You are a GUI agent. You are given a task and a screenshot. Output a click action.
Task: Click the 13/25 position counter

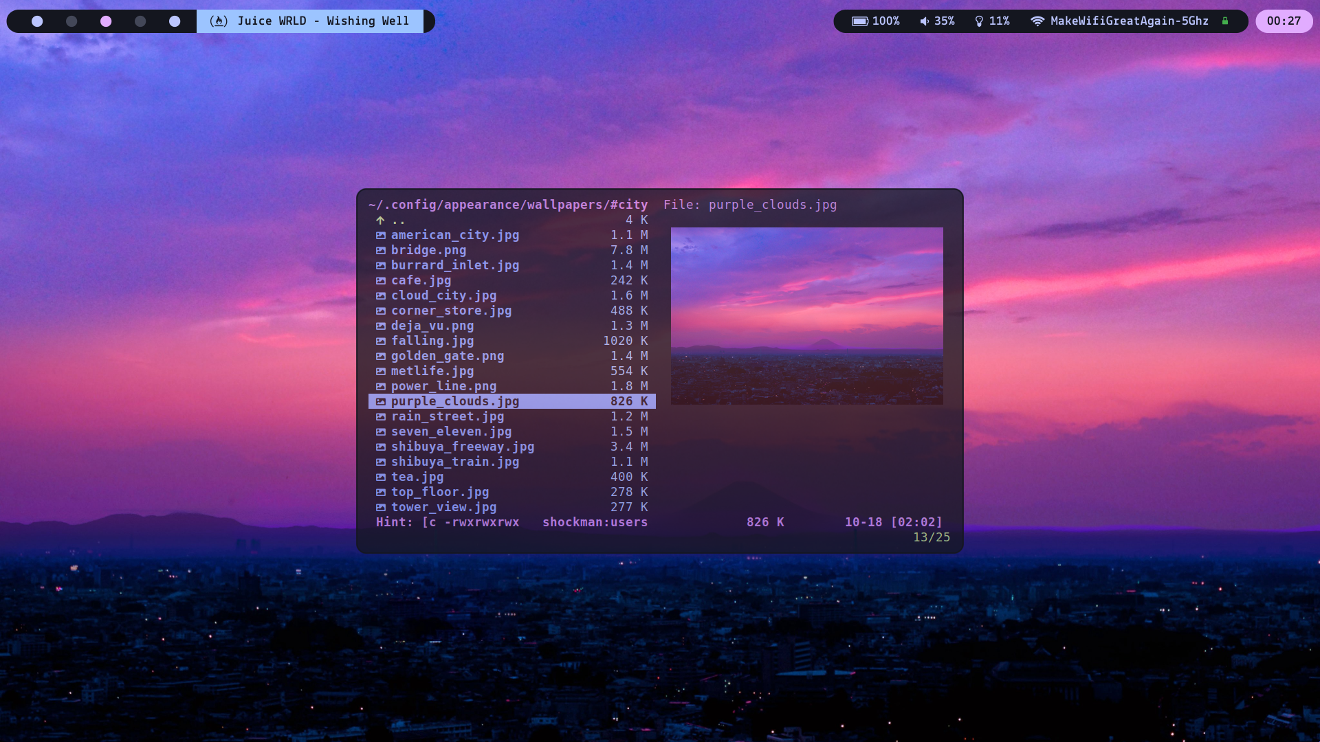tap(932, 537)
